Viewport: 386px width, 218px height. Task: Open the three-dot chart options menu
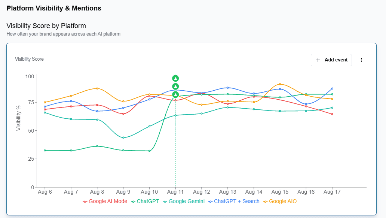tap(361, 60)
